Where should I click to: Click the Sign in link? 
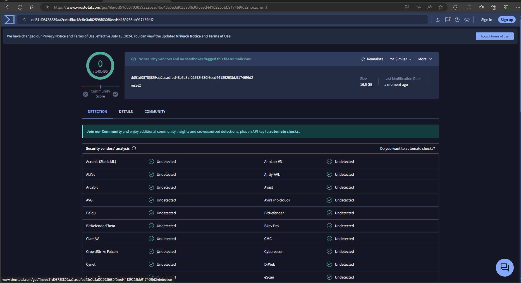486,20
